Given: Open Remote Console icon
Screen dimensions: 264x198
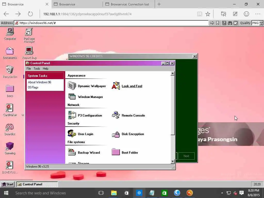Looking at the screenshot, I should pos(116,115).
